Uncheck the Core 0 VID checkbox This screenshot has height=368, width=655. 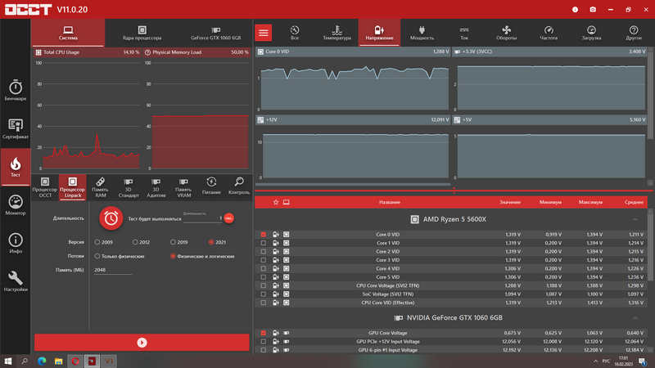coord(263,235)
